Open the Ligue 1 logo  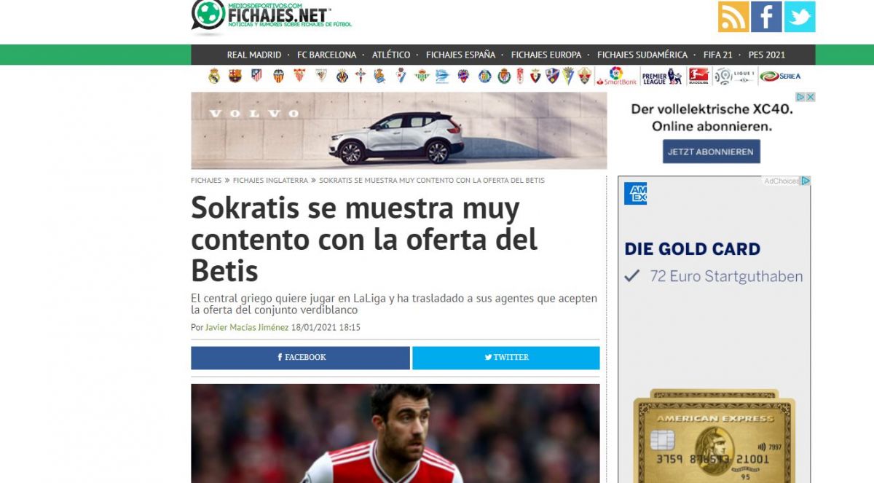[x=734, y=76]
